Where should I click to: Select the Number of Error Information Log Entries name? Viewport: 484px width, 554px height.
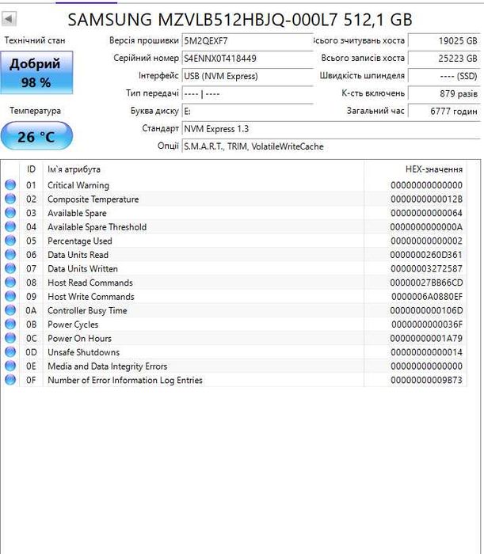(125, 380)
